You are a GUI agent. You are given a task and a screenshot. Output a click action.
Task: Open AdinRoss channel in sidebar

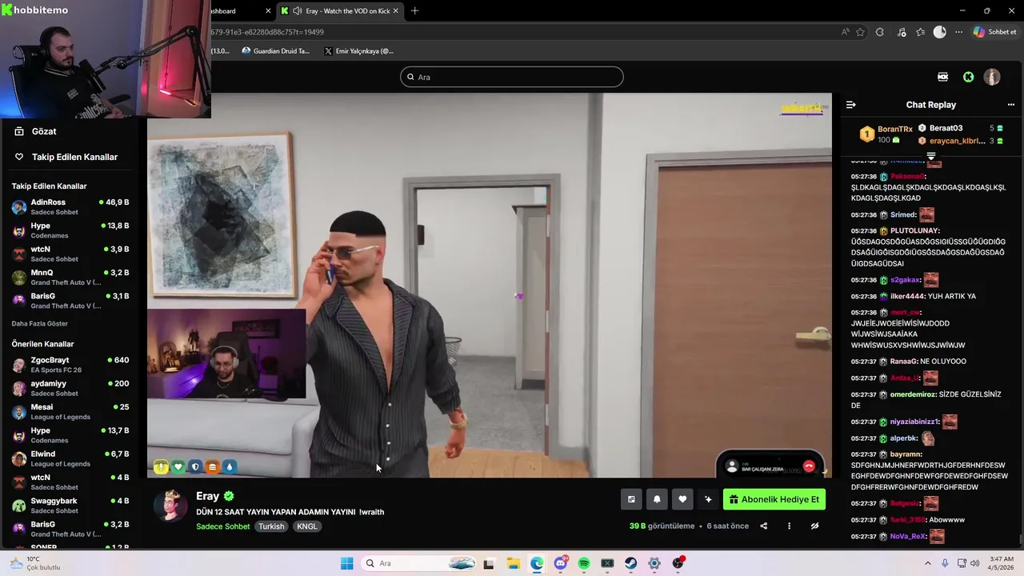click(70, 207)
